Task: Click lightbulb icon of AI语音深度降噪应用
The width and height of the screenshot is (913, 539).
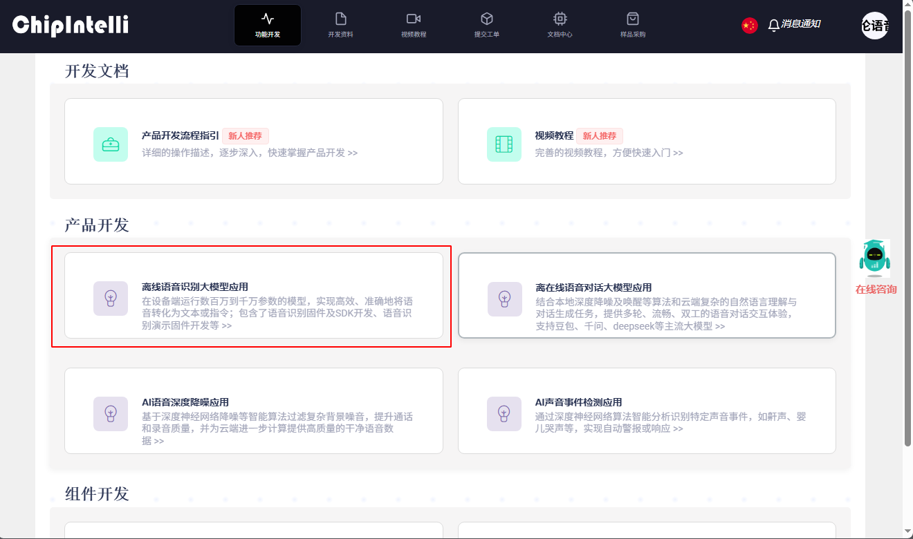Action: [111, 414]
